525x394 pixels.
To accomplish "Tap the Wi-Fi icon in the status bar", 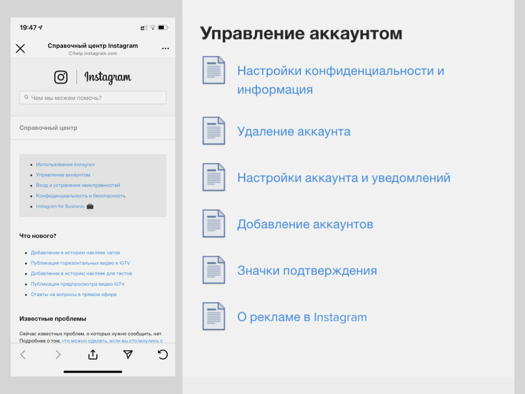I will (x=153, y=28).
